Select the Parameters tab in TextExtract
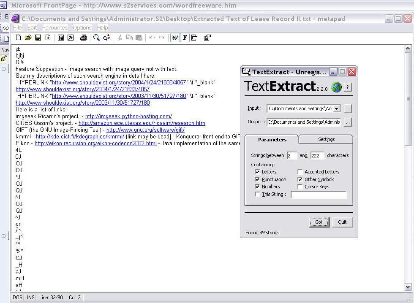The height and width of the screenshot is (303, 414). coord(272,140)
